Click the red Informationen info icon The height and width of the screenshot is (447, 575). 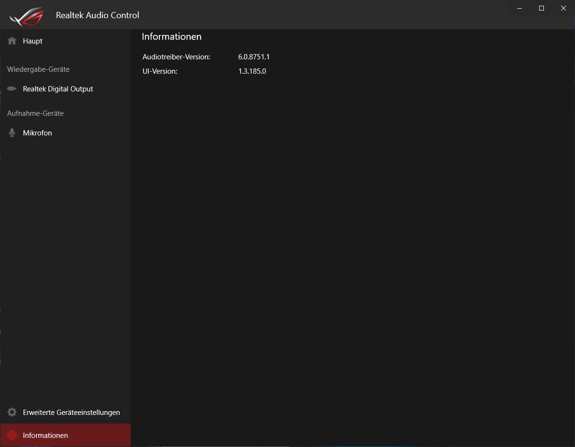pos(12,436)
